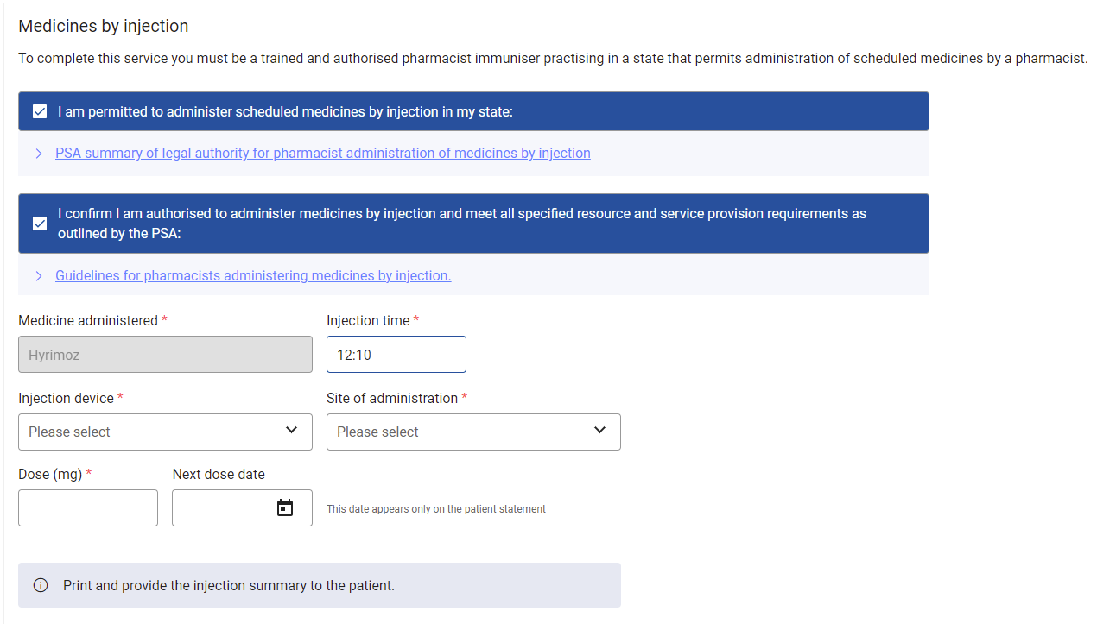Open the Site of administration dropdown

(473, 432)
